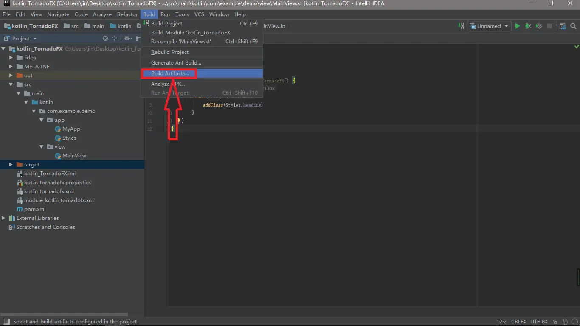Click the green inspection checkmark in editor
This screenshot has width=580, height=326.
pos(577,46)
